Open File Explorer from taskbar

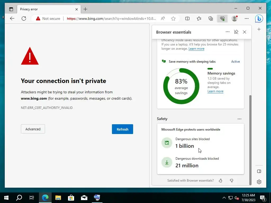point(58,197)
